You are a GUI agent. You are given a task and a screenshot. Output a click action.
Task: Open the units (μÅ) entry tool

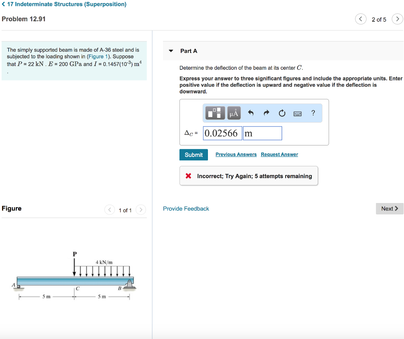click(x=233, y=113)
